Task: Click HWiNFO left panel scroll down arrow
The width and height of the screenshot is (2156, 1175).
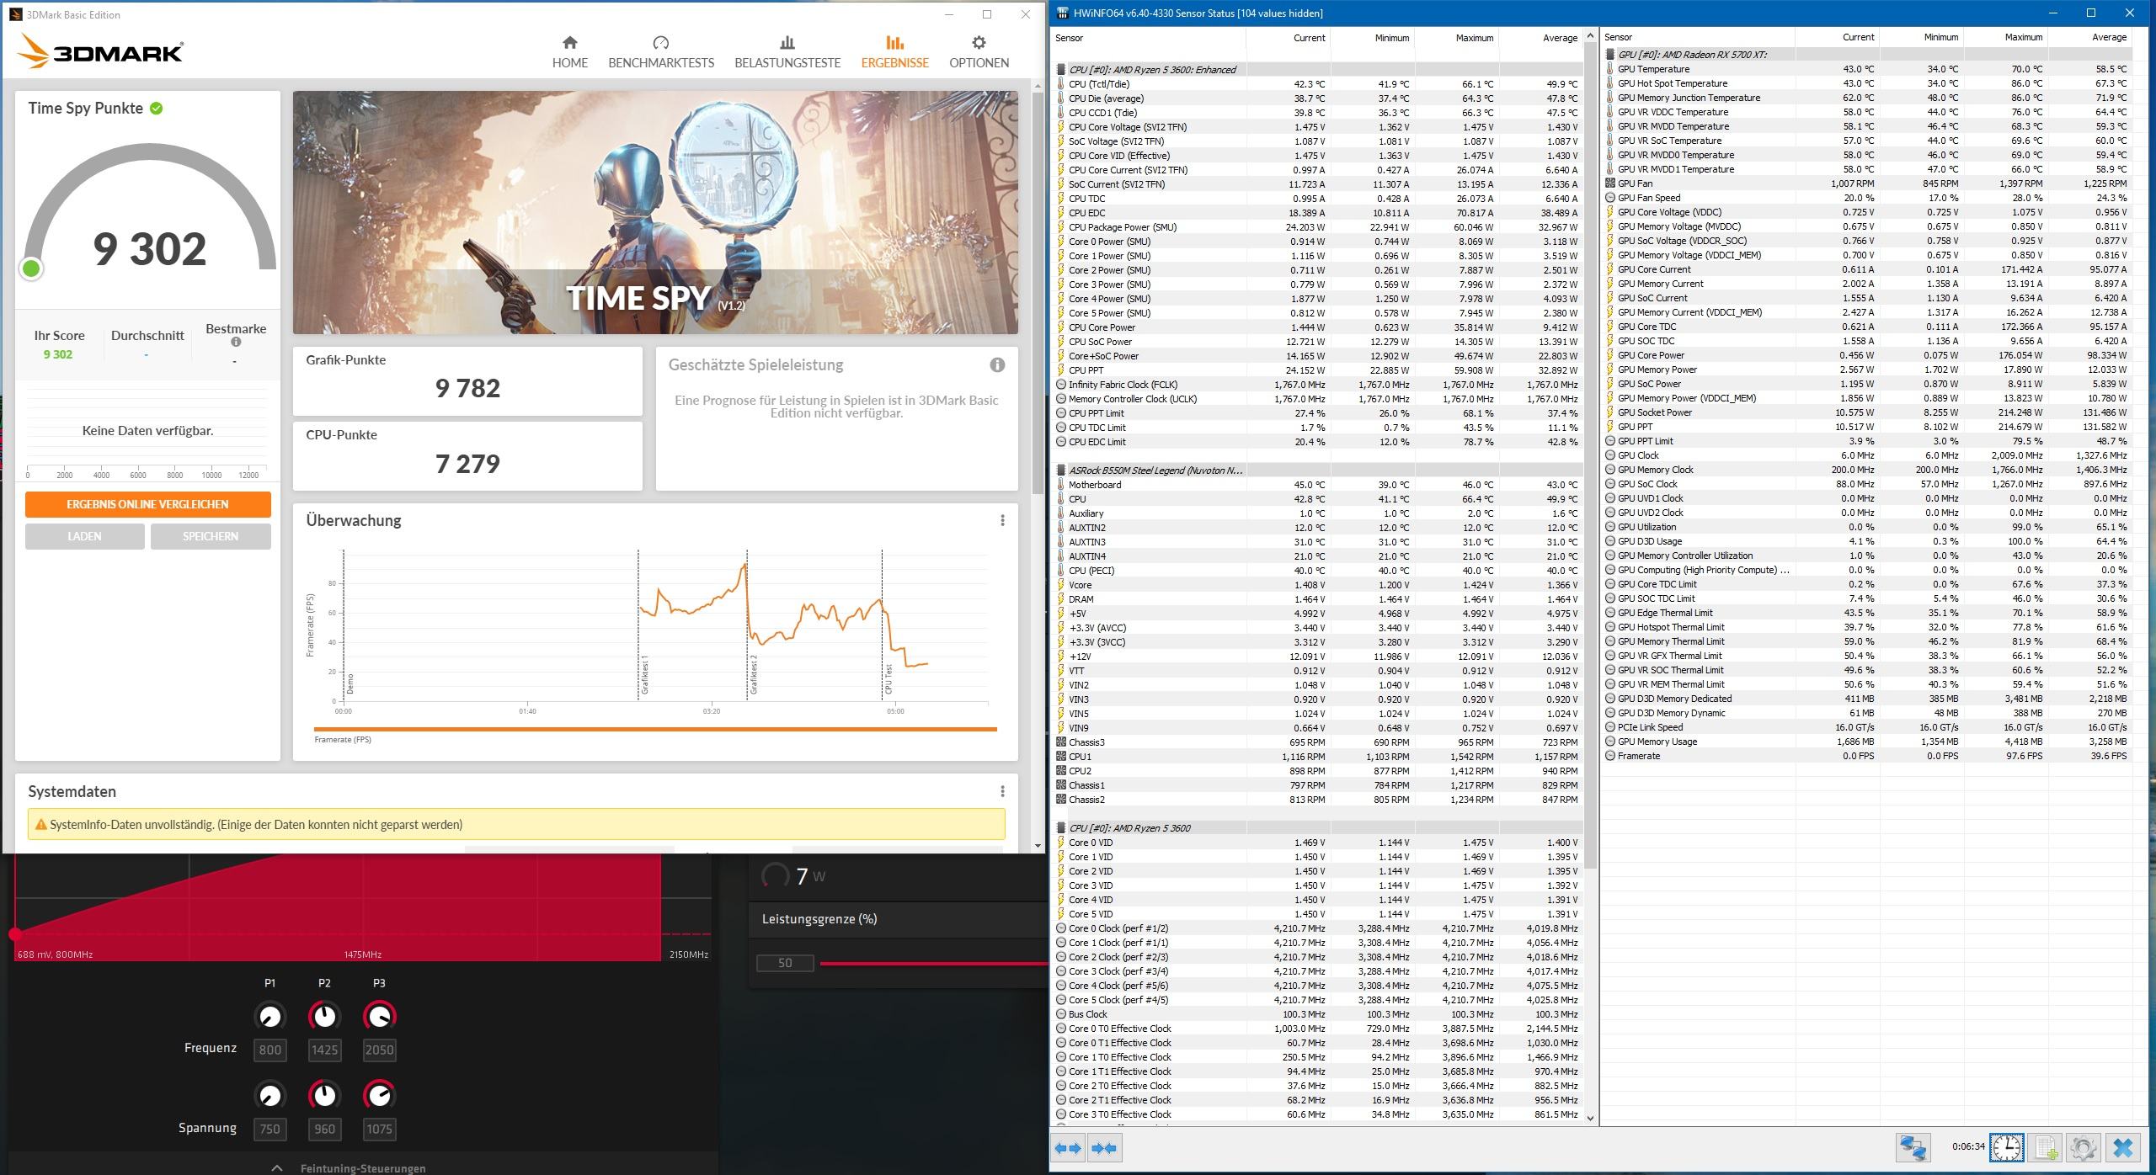Action: (x=1590, y=1118)
